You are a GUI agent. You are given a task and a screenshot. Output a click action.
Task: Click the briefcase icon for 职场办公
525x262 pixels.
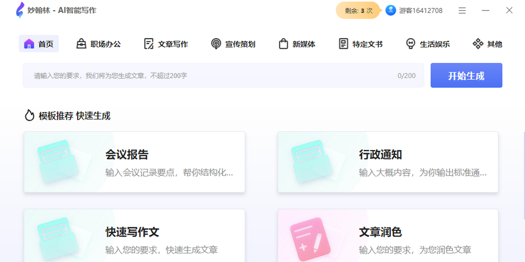(x=81, y=44)
